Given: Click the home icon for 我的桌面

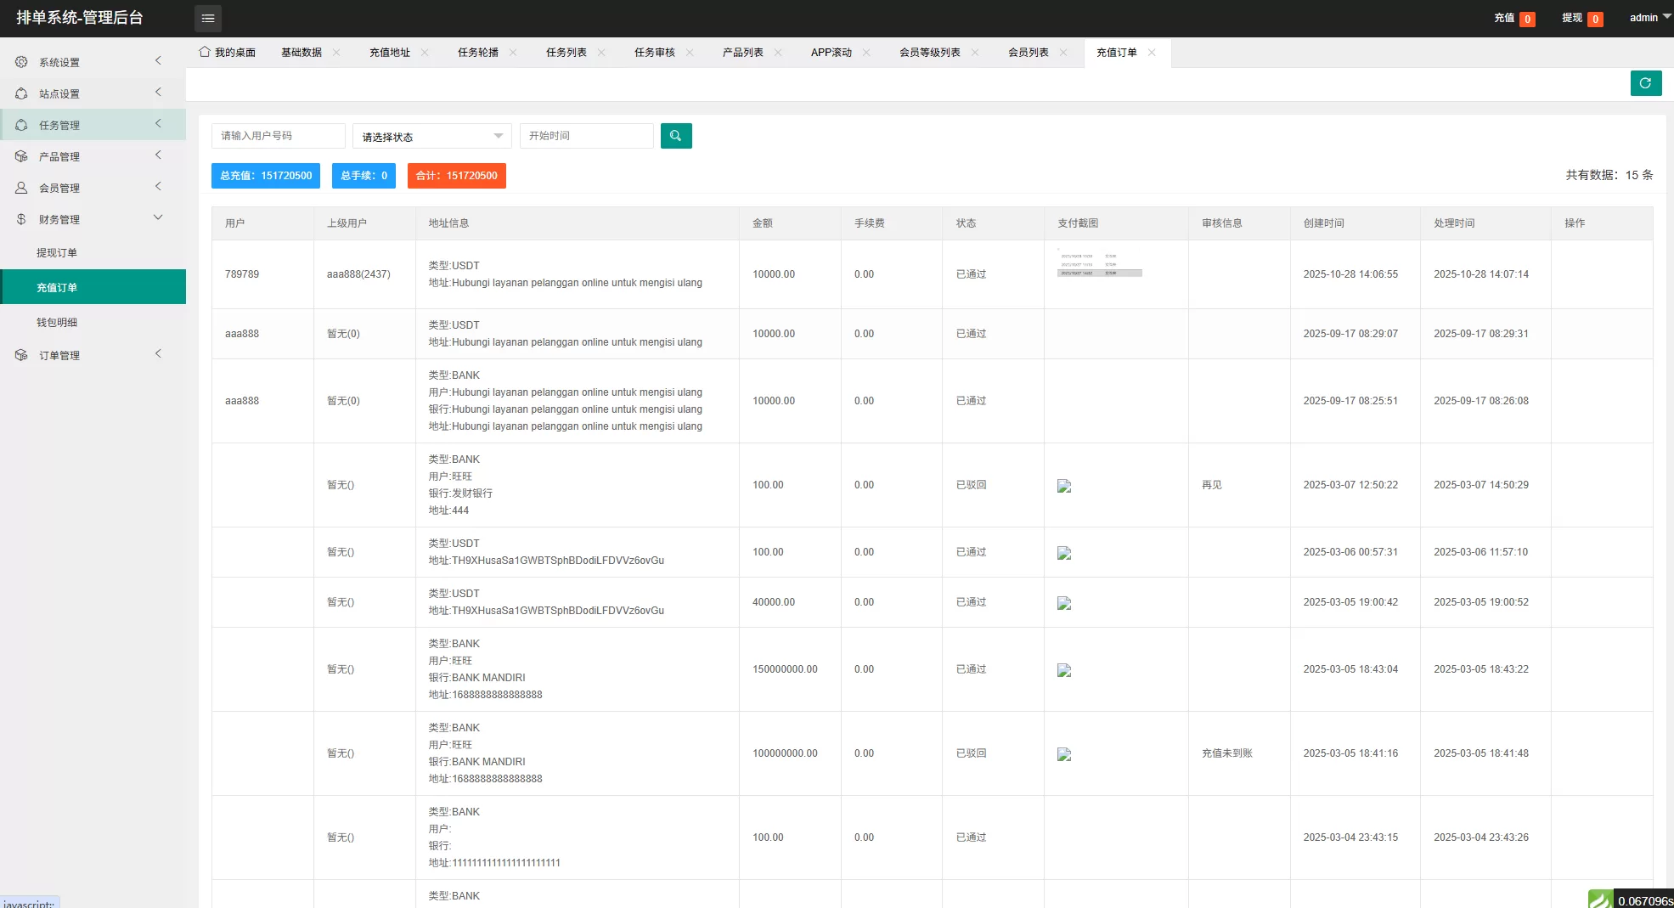Looking at the screenshot, I should [x=205, y=52].
